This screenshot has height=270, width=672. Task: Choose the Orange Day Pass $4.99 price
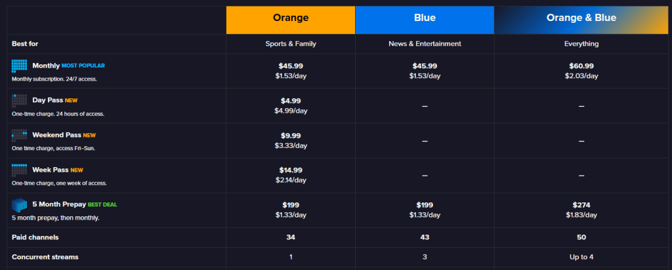click(291, 101)
